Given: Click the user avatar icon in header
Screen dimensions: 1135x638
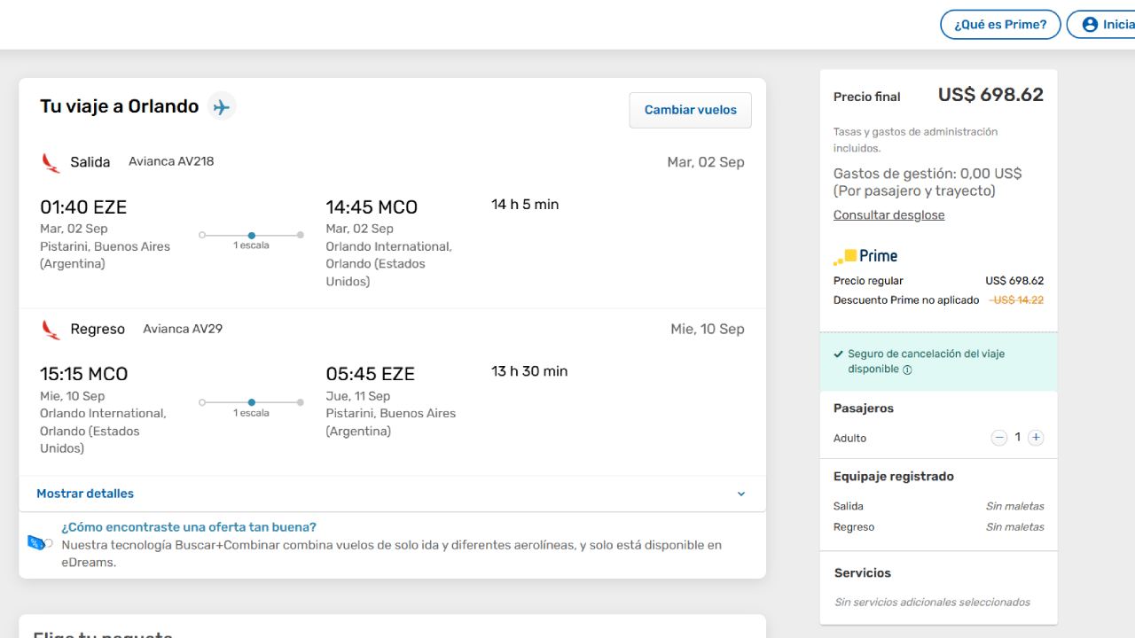Looking at the screenshot, I should pyautogui.click(x=1090, y=25).
